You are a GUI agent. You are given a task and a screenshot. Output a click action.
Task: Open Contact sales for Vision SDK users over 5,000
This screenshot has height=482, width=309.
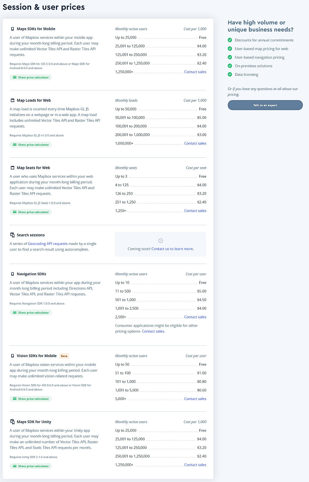tap(195, 398)
